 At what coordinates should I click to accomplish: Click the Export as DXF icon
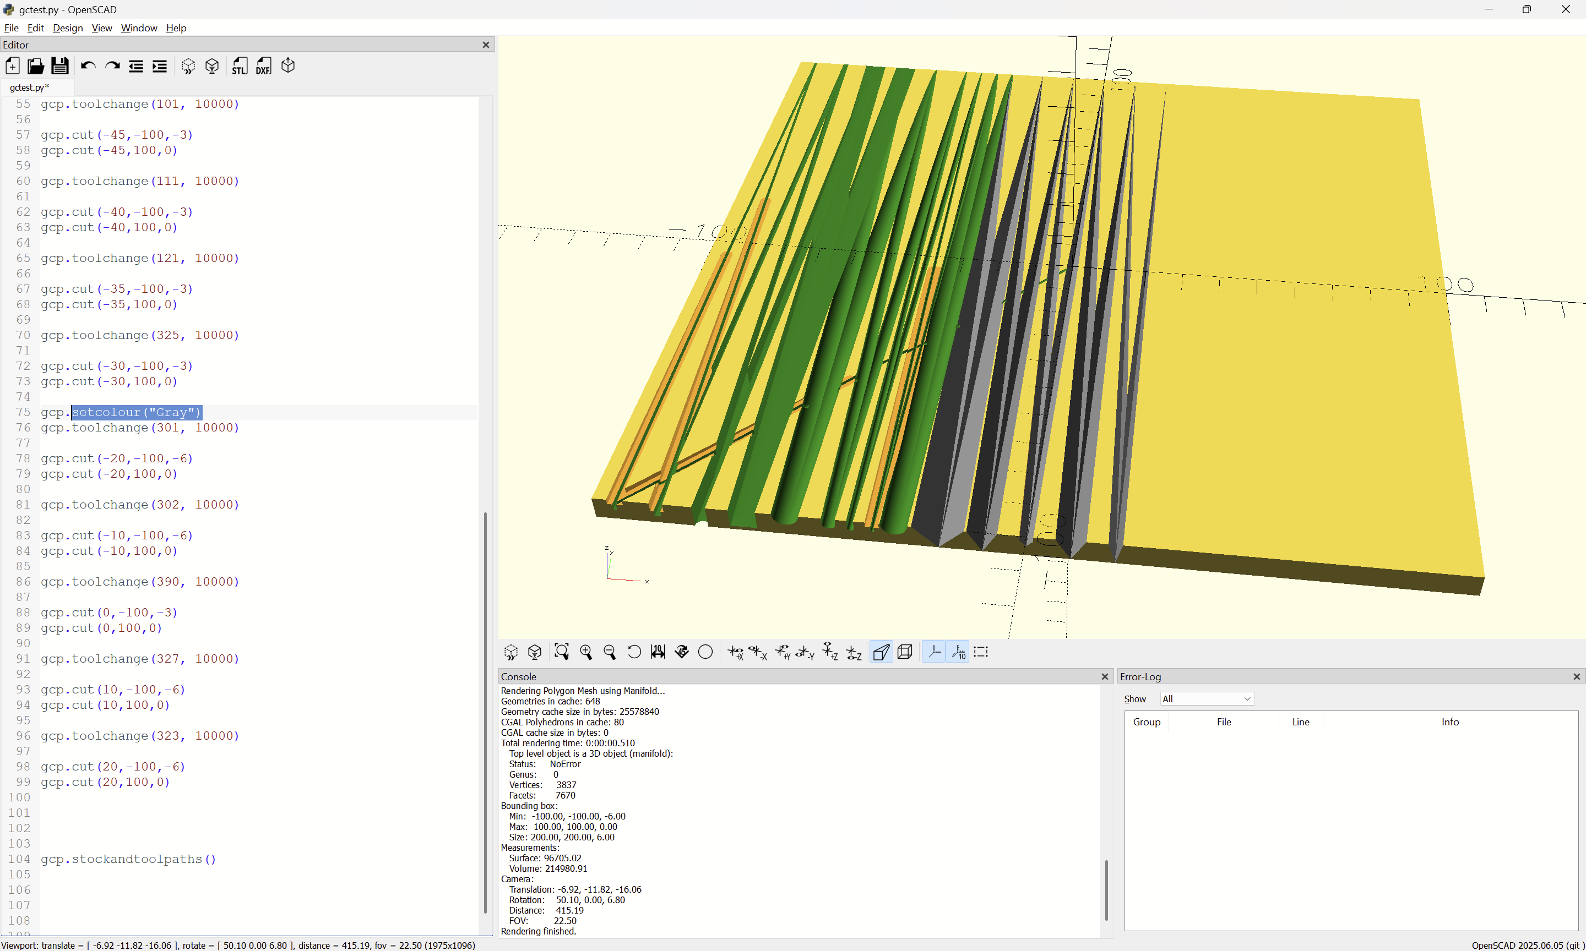point(263,66)
